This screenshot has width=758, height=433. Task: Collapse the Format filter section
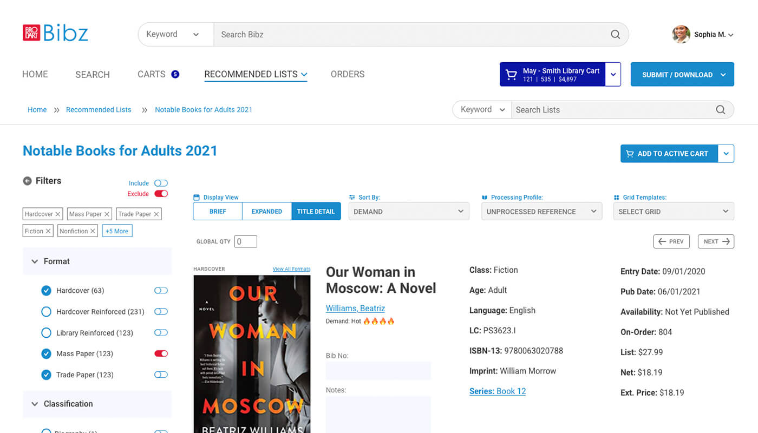(35, 261)
